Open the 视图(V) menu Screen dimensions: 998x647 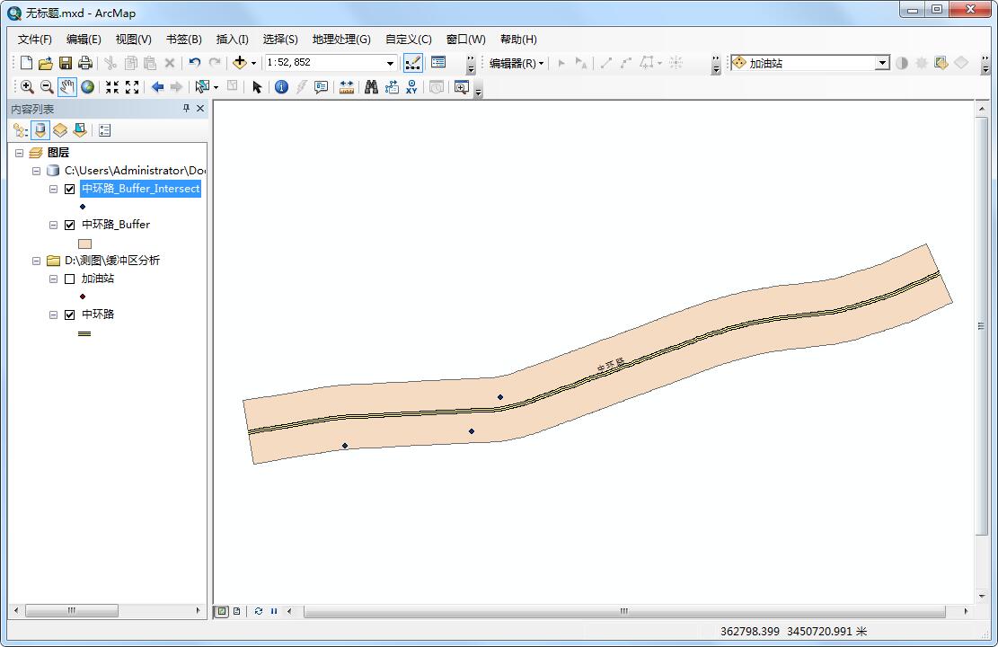[133, 40]
